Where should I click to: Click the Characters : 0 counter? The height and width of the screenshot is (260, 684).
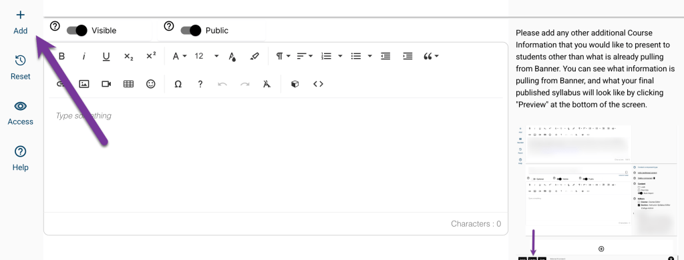tap(476, 224)
